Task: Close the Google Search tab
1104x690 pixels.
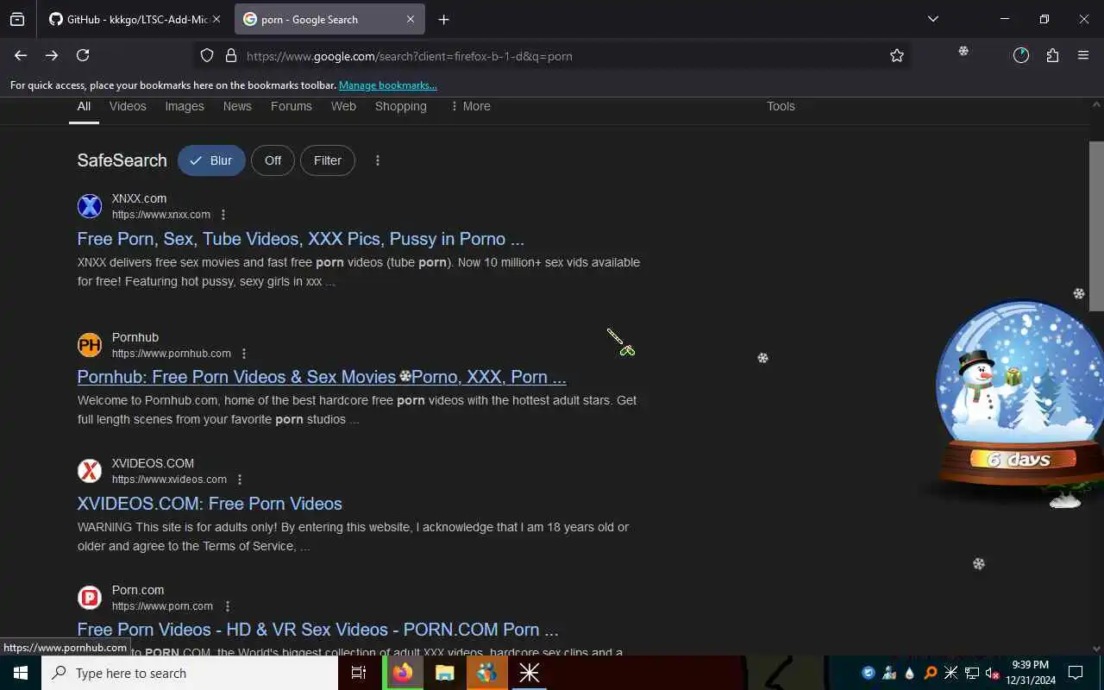Action: point(411,19)
